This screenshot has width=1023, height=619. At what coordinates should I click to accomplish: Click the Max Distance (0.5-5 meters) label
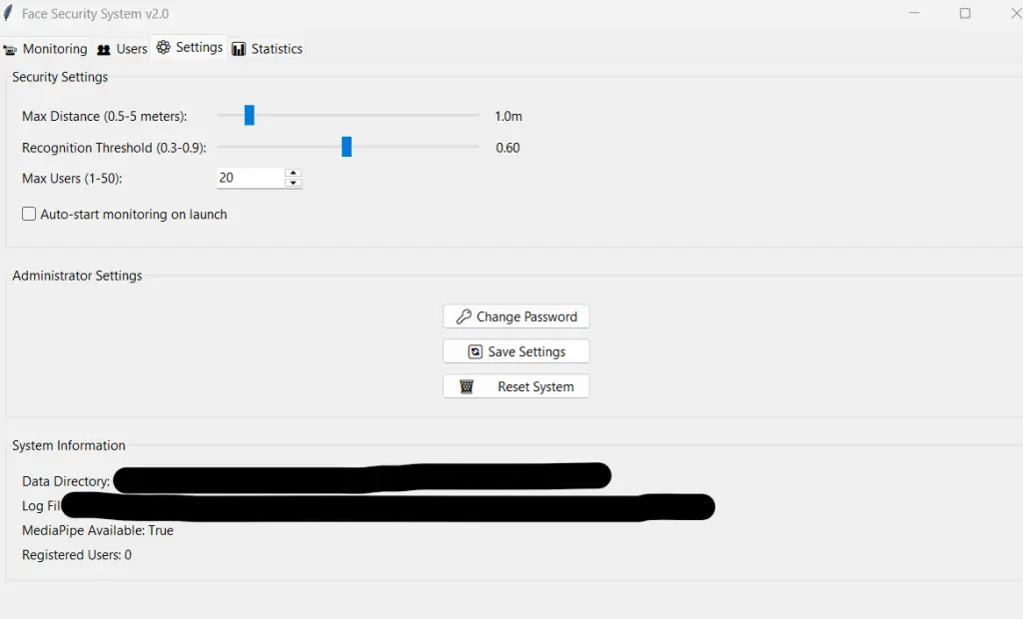pyautogui.click(x=104, y=116)
